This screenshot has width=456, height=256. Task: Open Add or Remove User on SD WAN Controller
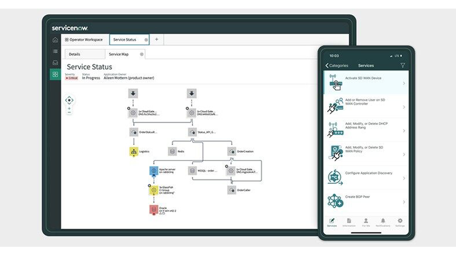click(x=366, y=107)
